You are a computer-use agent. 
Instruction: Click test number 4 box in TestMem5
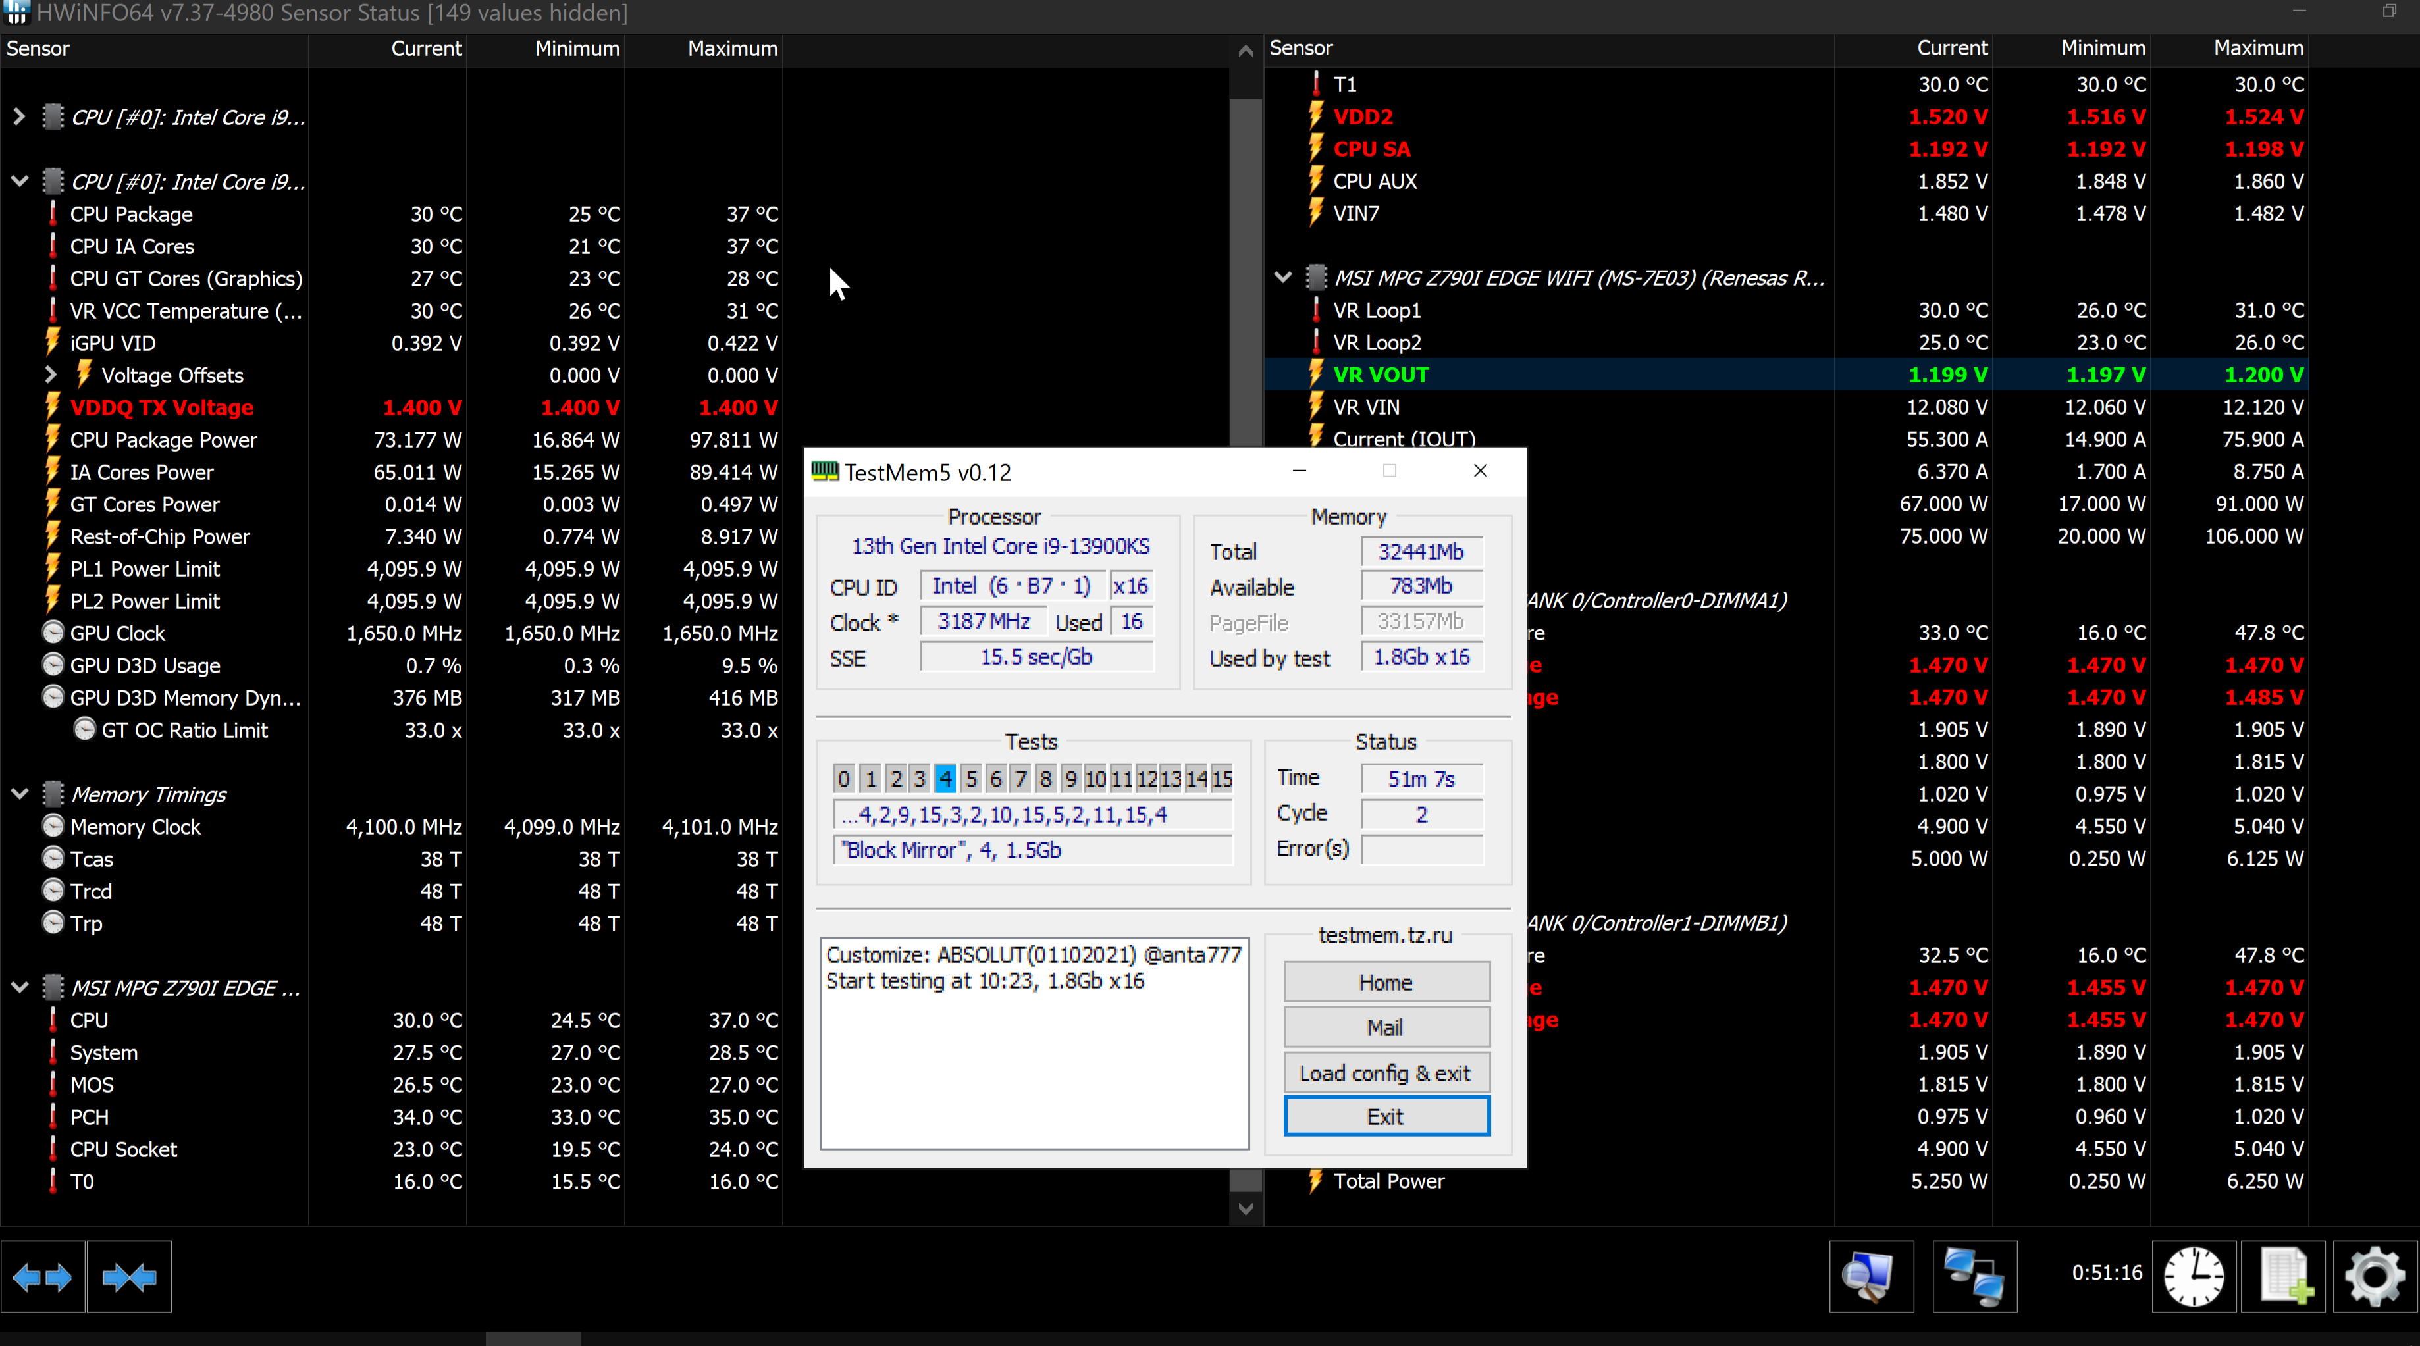click(945, 778)
